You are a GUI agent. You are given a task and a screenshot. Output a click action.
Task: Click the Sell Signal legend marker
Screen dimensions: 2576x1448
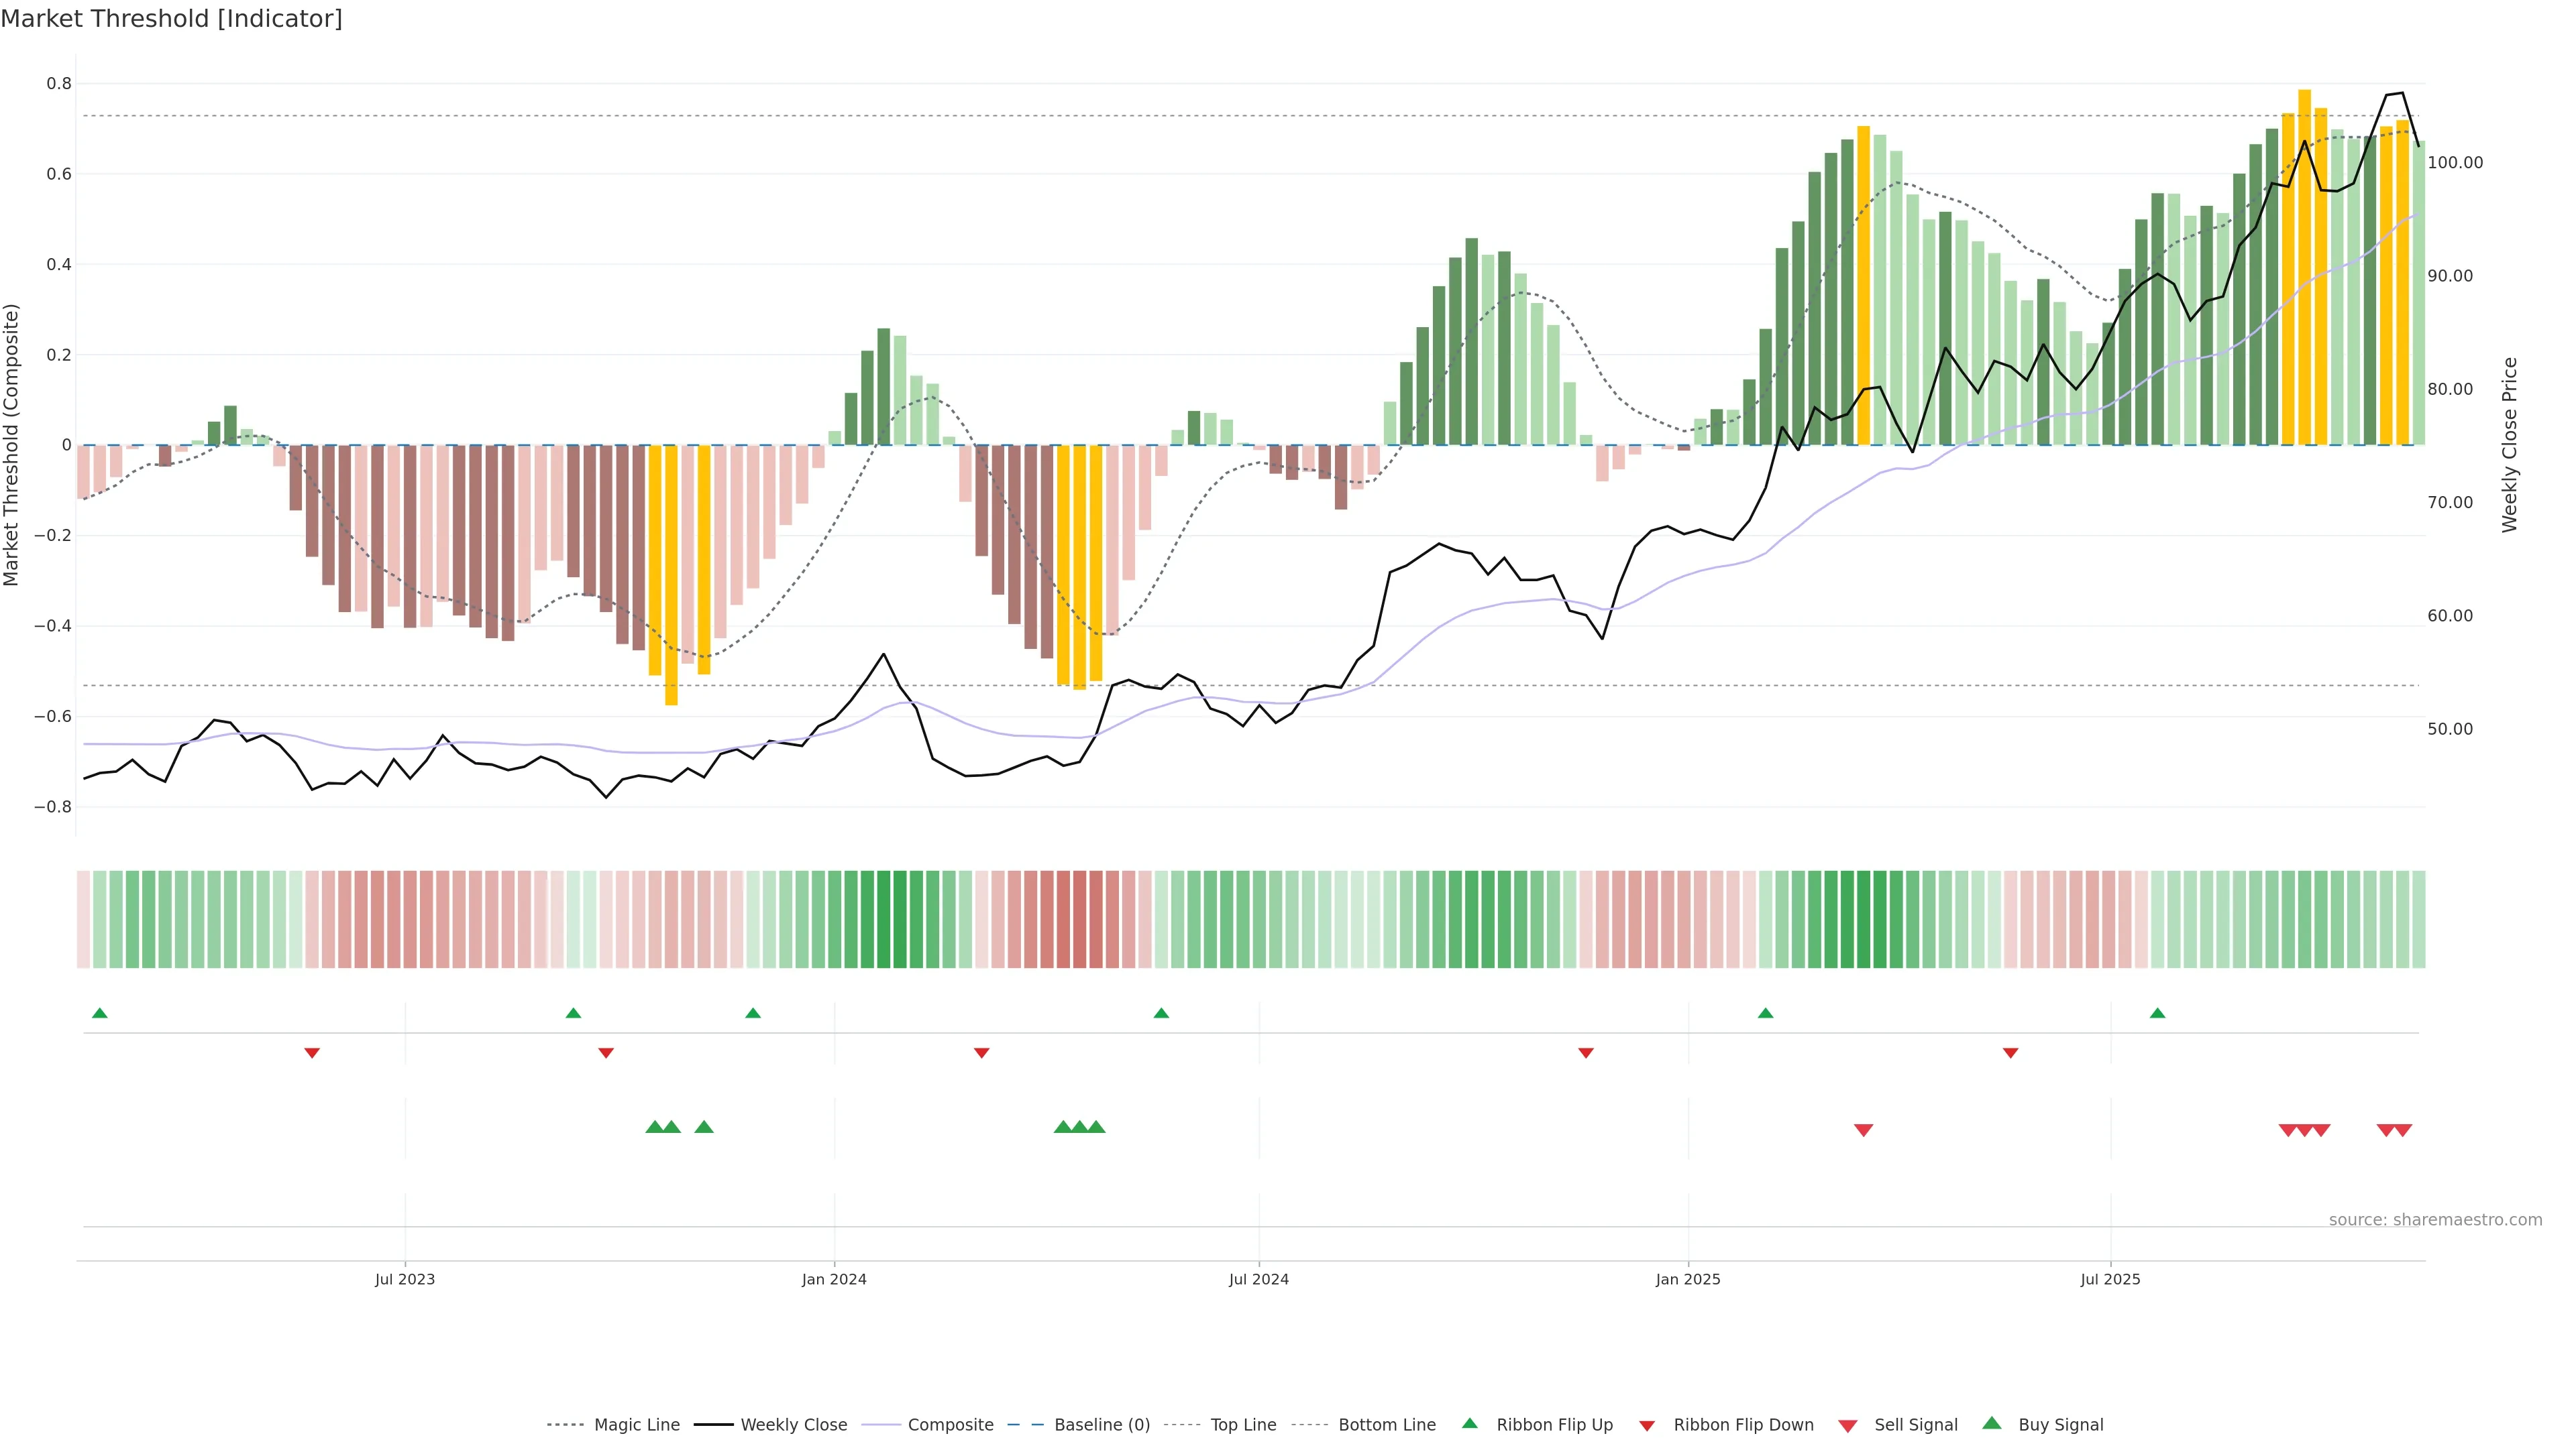point(1847,1426)
